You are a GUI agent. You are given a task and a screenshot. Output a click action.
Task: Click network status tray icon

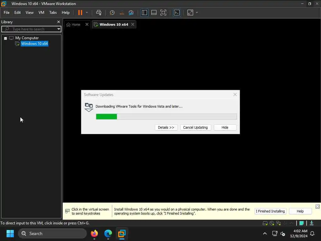(x=275, y=233)
